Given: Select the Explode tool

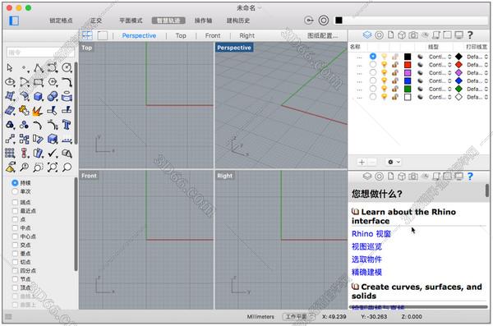Looking at the screenshot, I should (x=38, y=111).
